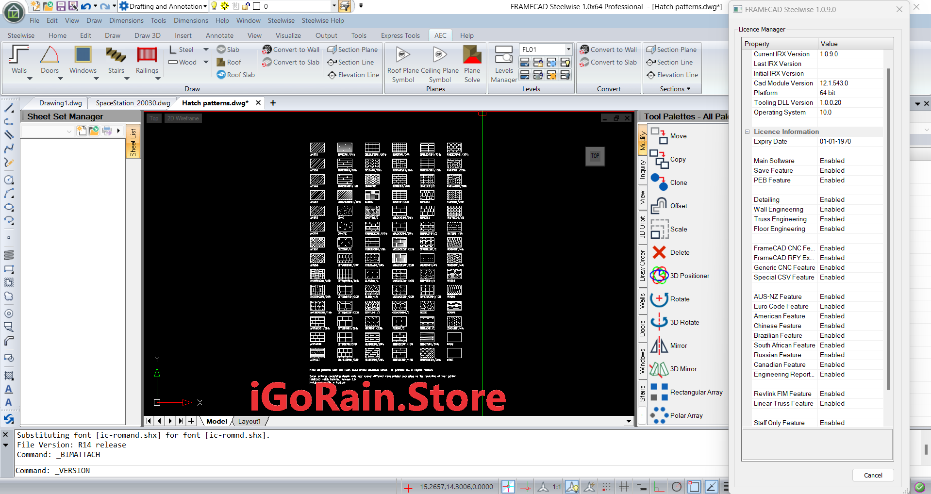Click Cancel in Licence Manager dialog
Image resolution: width=931 pixels, height=494 pixels.
(x=873, y=475)
